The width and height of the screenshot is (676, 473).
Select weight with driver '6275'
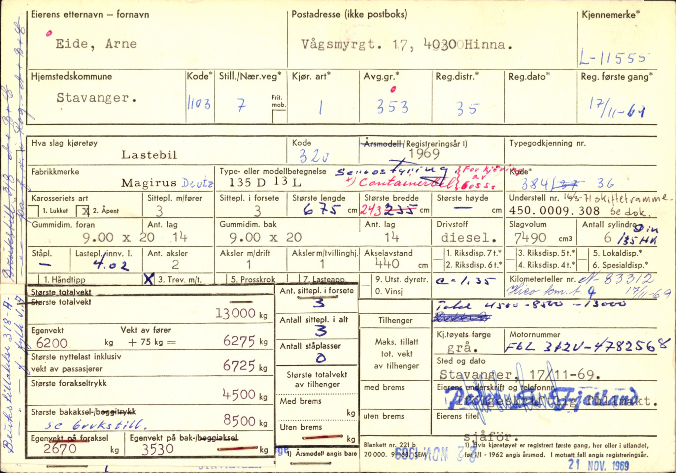239,341
